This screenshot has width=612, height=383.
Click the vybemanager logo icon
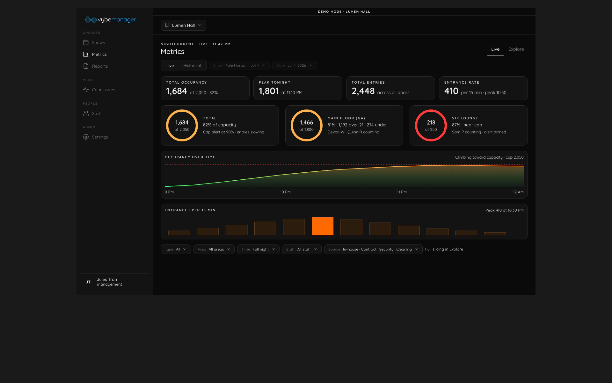click(91, 20)
